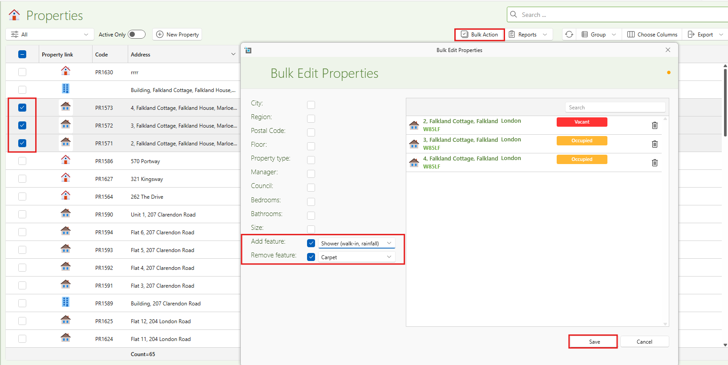Click the refresh icon in toolbar
The image size is (728, 365).
569,34
